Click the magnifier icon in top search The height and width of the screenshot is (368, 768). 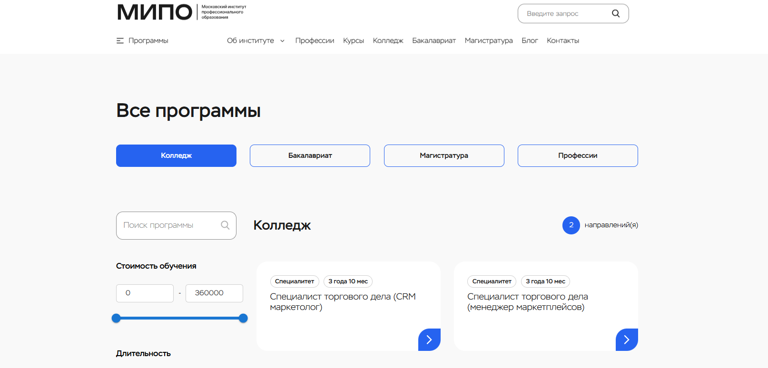click(x=616, y=13)
